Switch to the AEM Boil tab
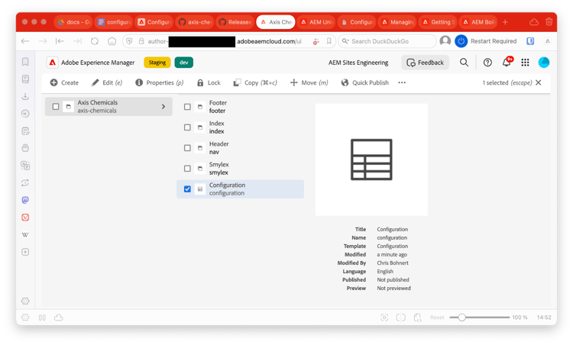This screenshot has width=573, height=345. pos(479,22)
